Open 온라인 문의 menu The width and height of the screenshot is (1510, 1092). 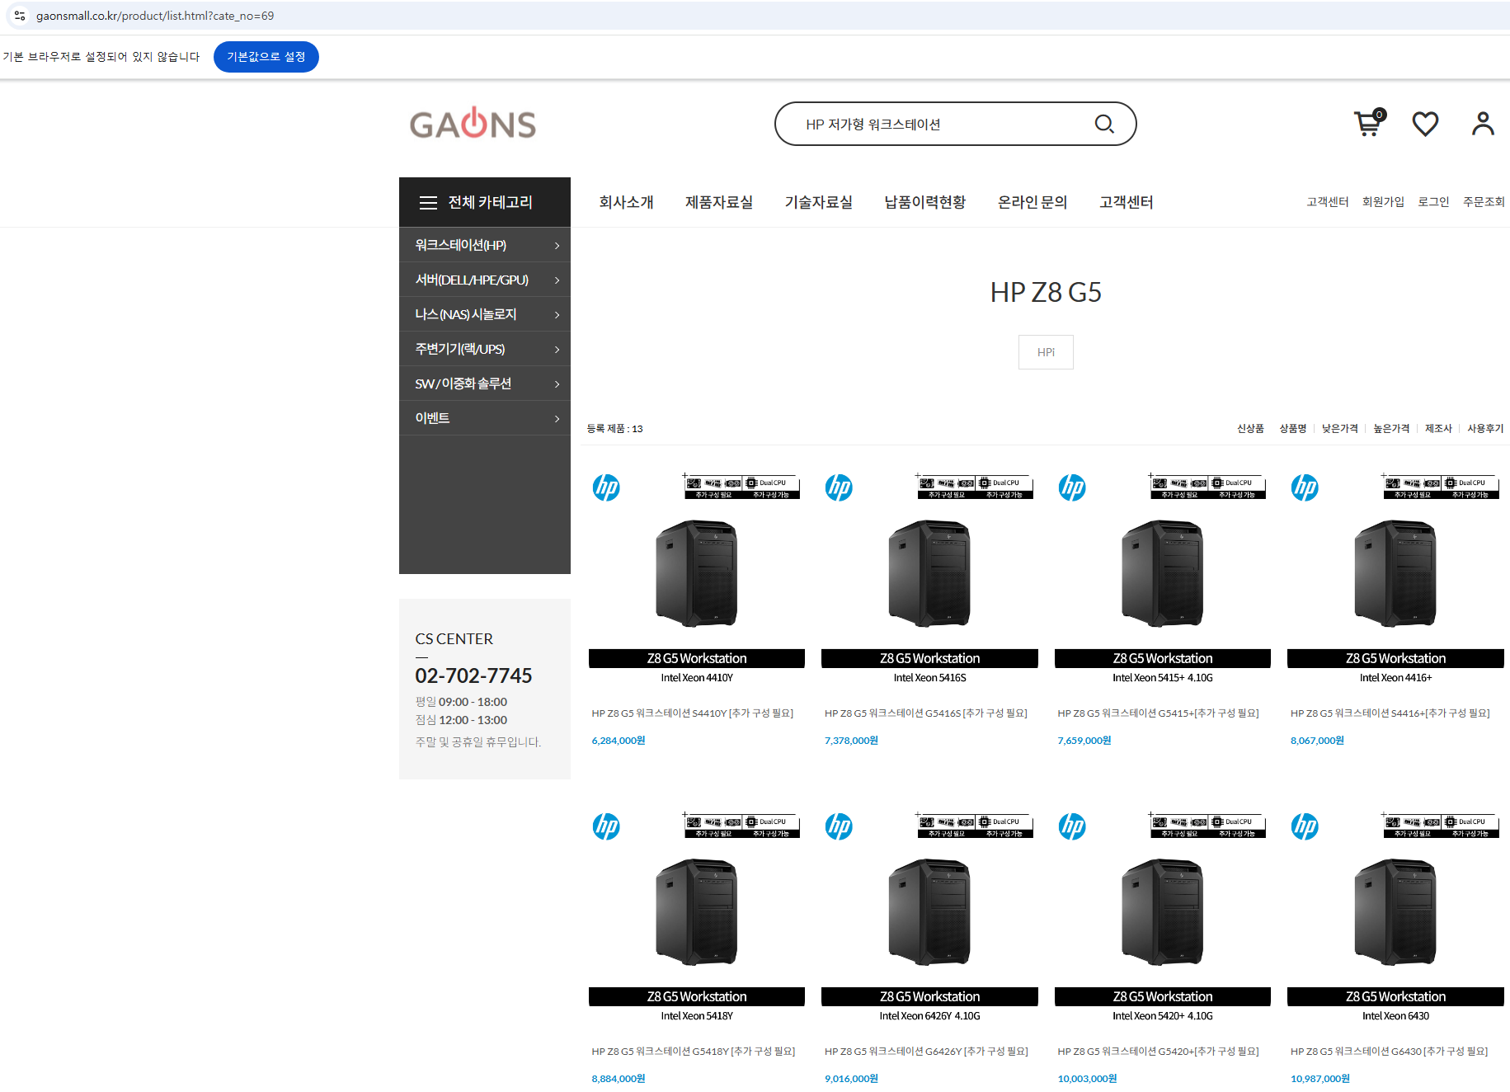(x=1033, y=202)
